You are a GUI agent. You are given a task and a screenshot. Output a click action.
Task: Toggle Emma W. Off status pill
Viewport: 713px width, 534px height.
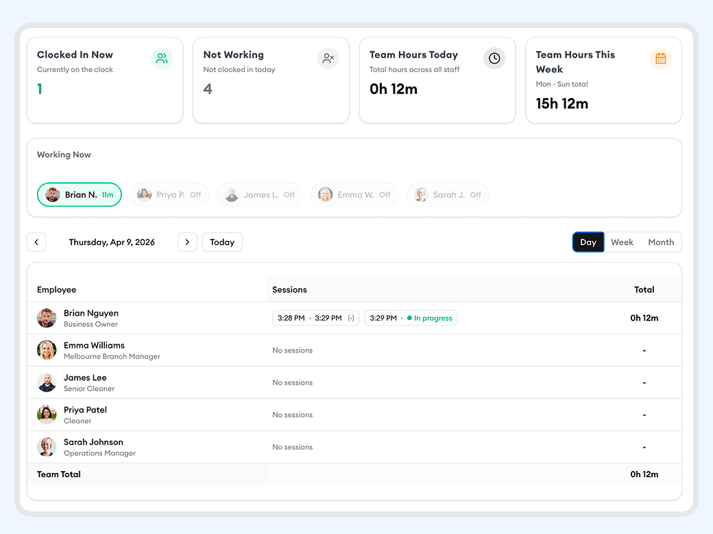[354, 194]
